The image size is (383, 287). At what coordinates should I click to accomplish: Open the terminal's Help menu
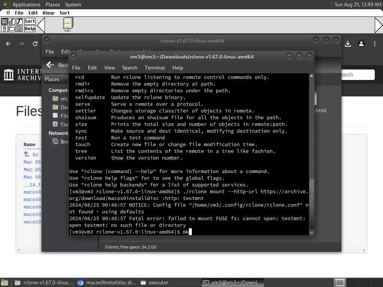click(x=178, y=68)
